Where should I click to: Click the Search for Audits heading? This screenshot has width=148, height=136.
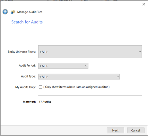pos(27,22)
